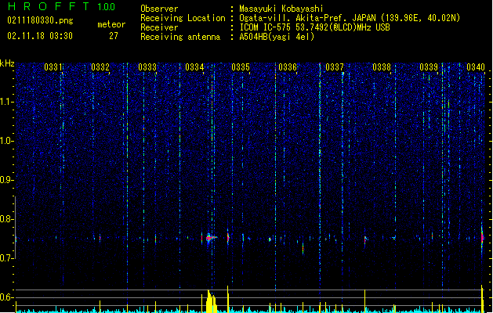Click the Receiving antenna label

pos(180,37)
